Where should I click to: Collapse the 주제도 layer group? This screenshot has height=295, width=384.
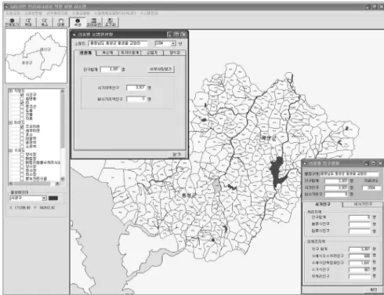[11, 151]
